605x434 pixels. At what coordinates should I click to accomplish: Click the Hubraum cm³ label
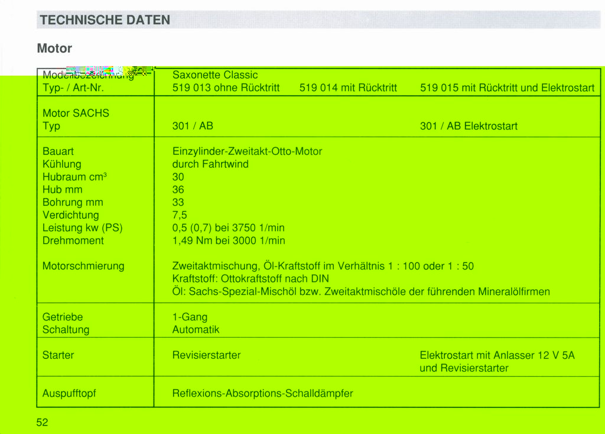pyautogui.click(x=74, y=177)
